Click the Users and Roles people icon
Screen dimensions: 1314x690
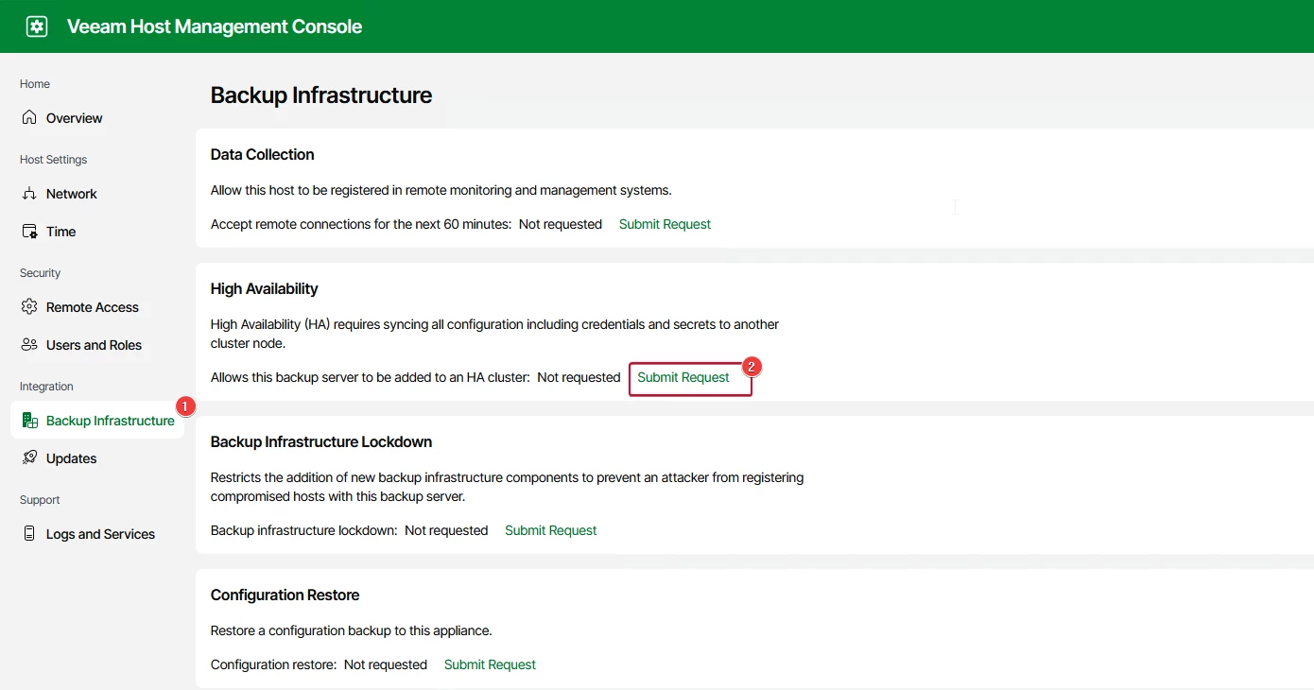coord(29,345)
